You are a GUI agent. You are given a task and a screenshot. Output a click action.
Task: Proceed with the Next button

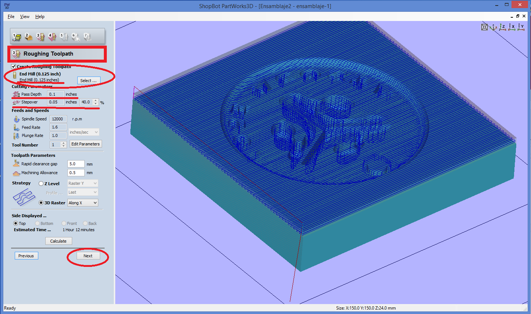pyautogui.click(x=88, y=256)
